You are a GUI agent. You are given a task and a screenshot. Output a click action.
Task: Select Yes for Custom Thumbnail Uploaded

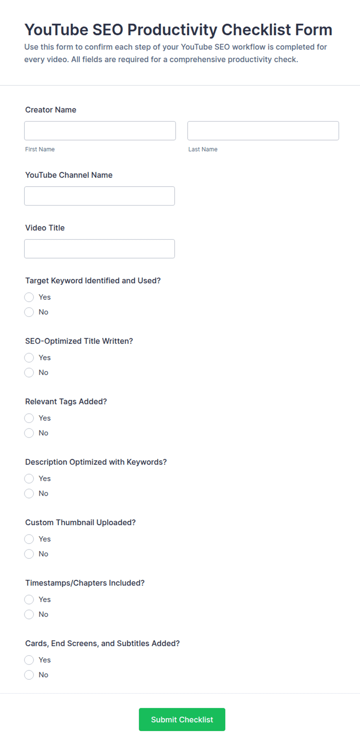(x=29, y=539)
